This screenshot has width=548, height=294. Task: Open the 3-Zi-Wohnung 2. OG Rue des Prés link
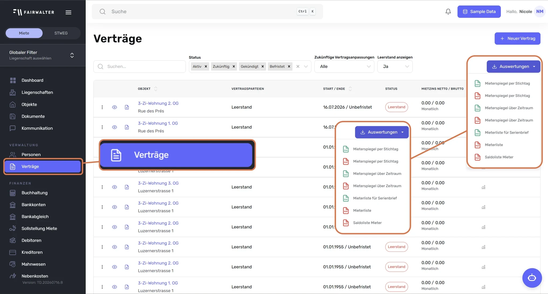click(x=158, y=103)
